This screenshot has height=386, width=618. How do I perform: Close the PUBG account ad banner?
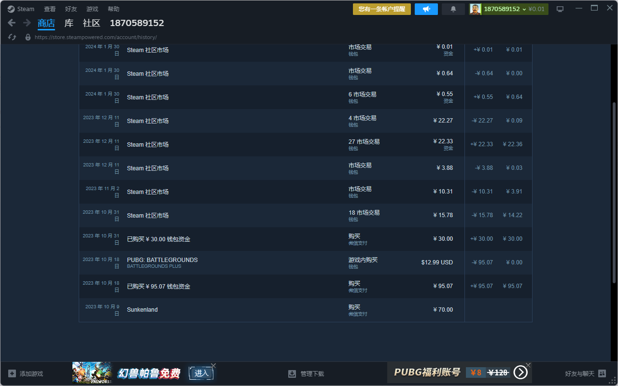[528, 365]
